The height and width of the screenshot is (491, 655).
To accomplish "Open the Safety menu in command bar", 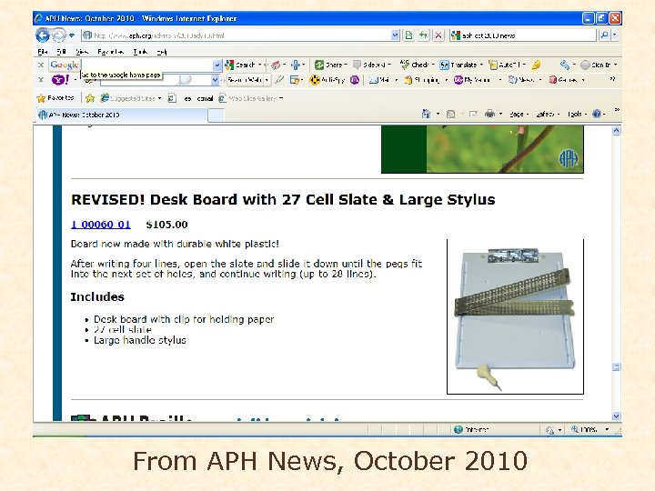I will click(548, 114).
